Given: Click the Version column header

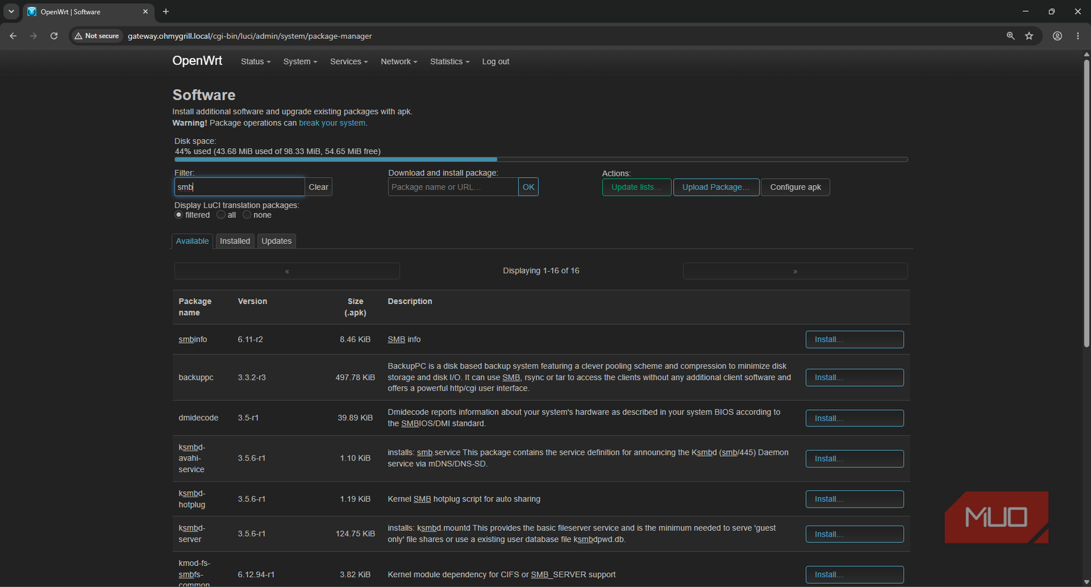Looking at the screenshot, I should coord(253,301).
